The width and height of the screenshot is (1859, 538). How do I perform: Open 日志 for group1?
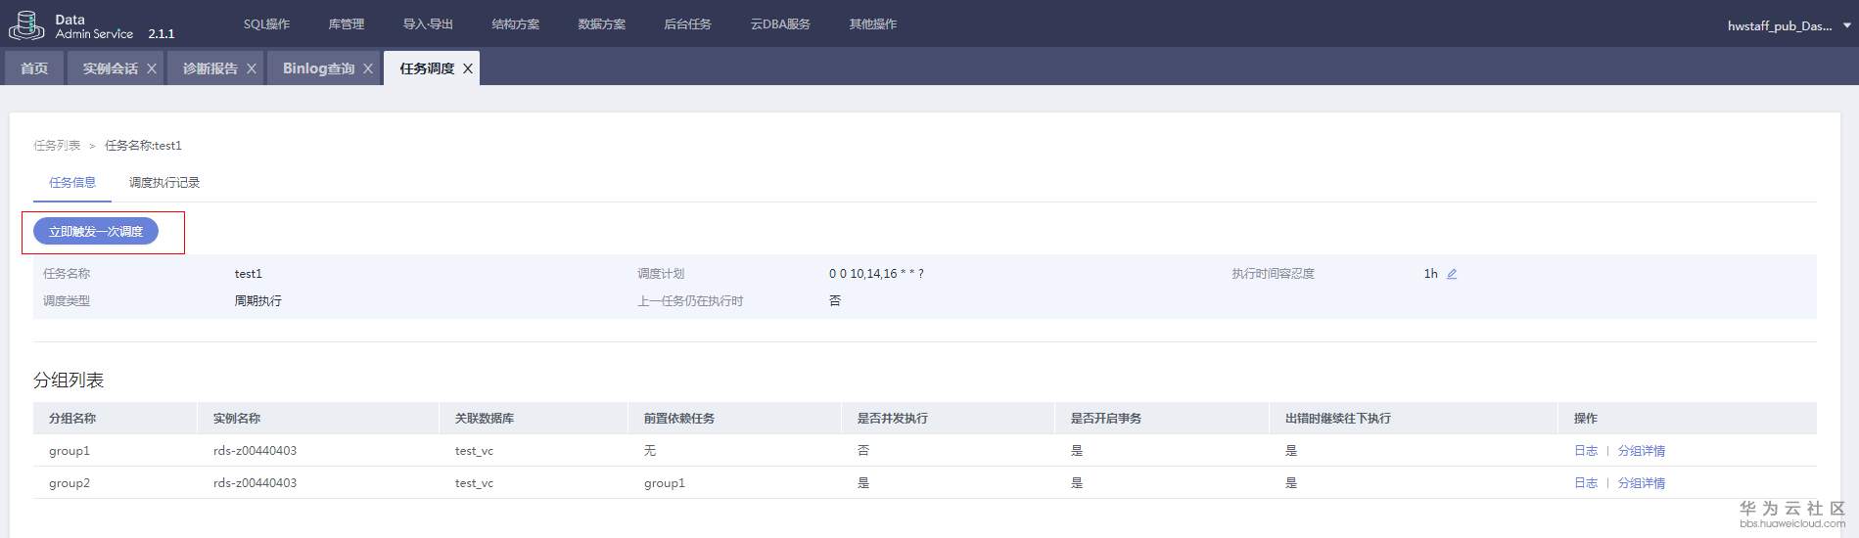[x=1586, y=451]
